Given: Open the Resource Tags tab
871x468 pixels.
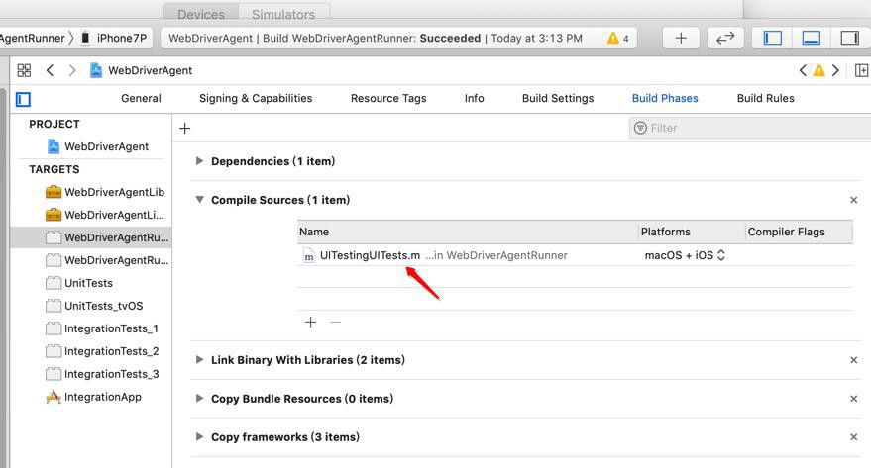Looking at the screenshot, I should point(388,98).
